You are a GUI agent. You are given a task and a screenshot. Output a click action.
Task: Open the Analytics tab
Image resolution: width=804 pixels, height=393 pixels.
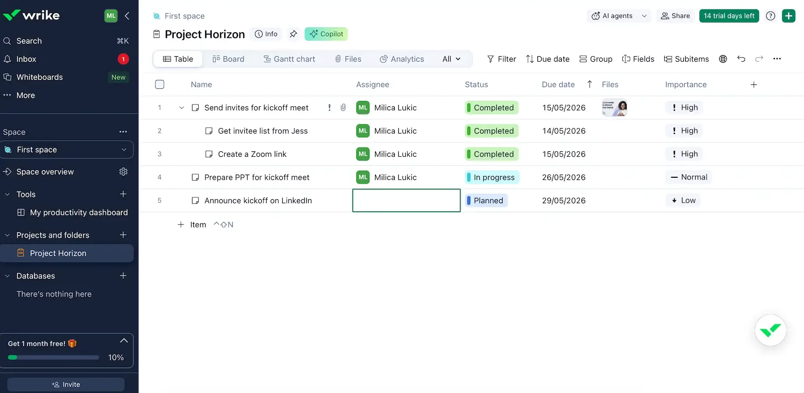402,59
